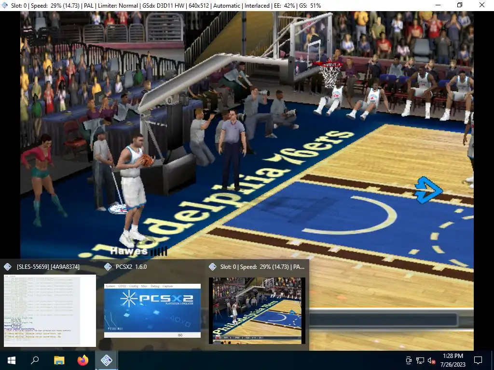The height and width of the screenshot is (370, 494).
Task: Click the icon beside PCSX2 1.6.0 title
Action: pos(108,267)
